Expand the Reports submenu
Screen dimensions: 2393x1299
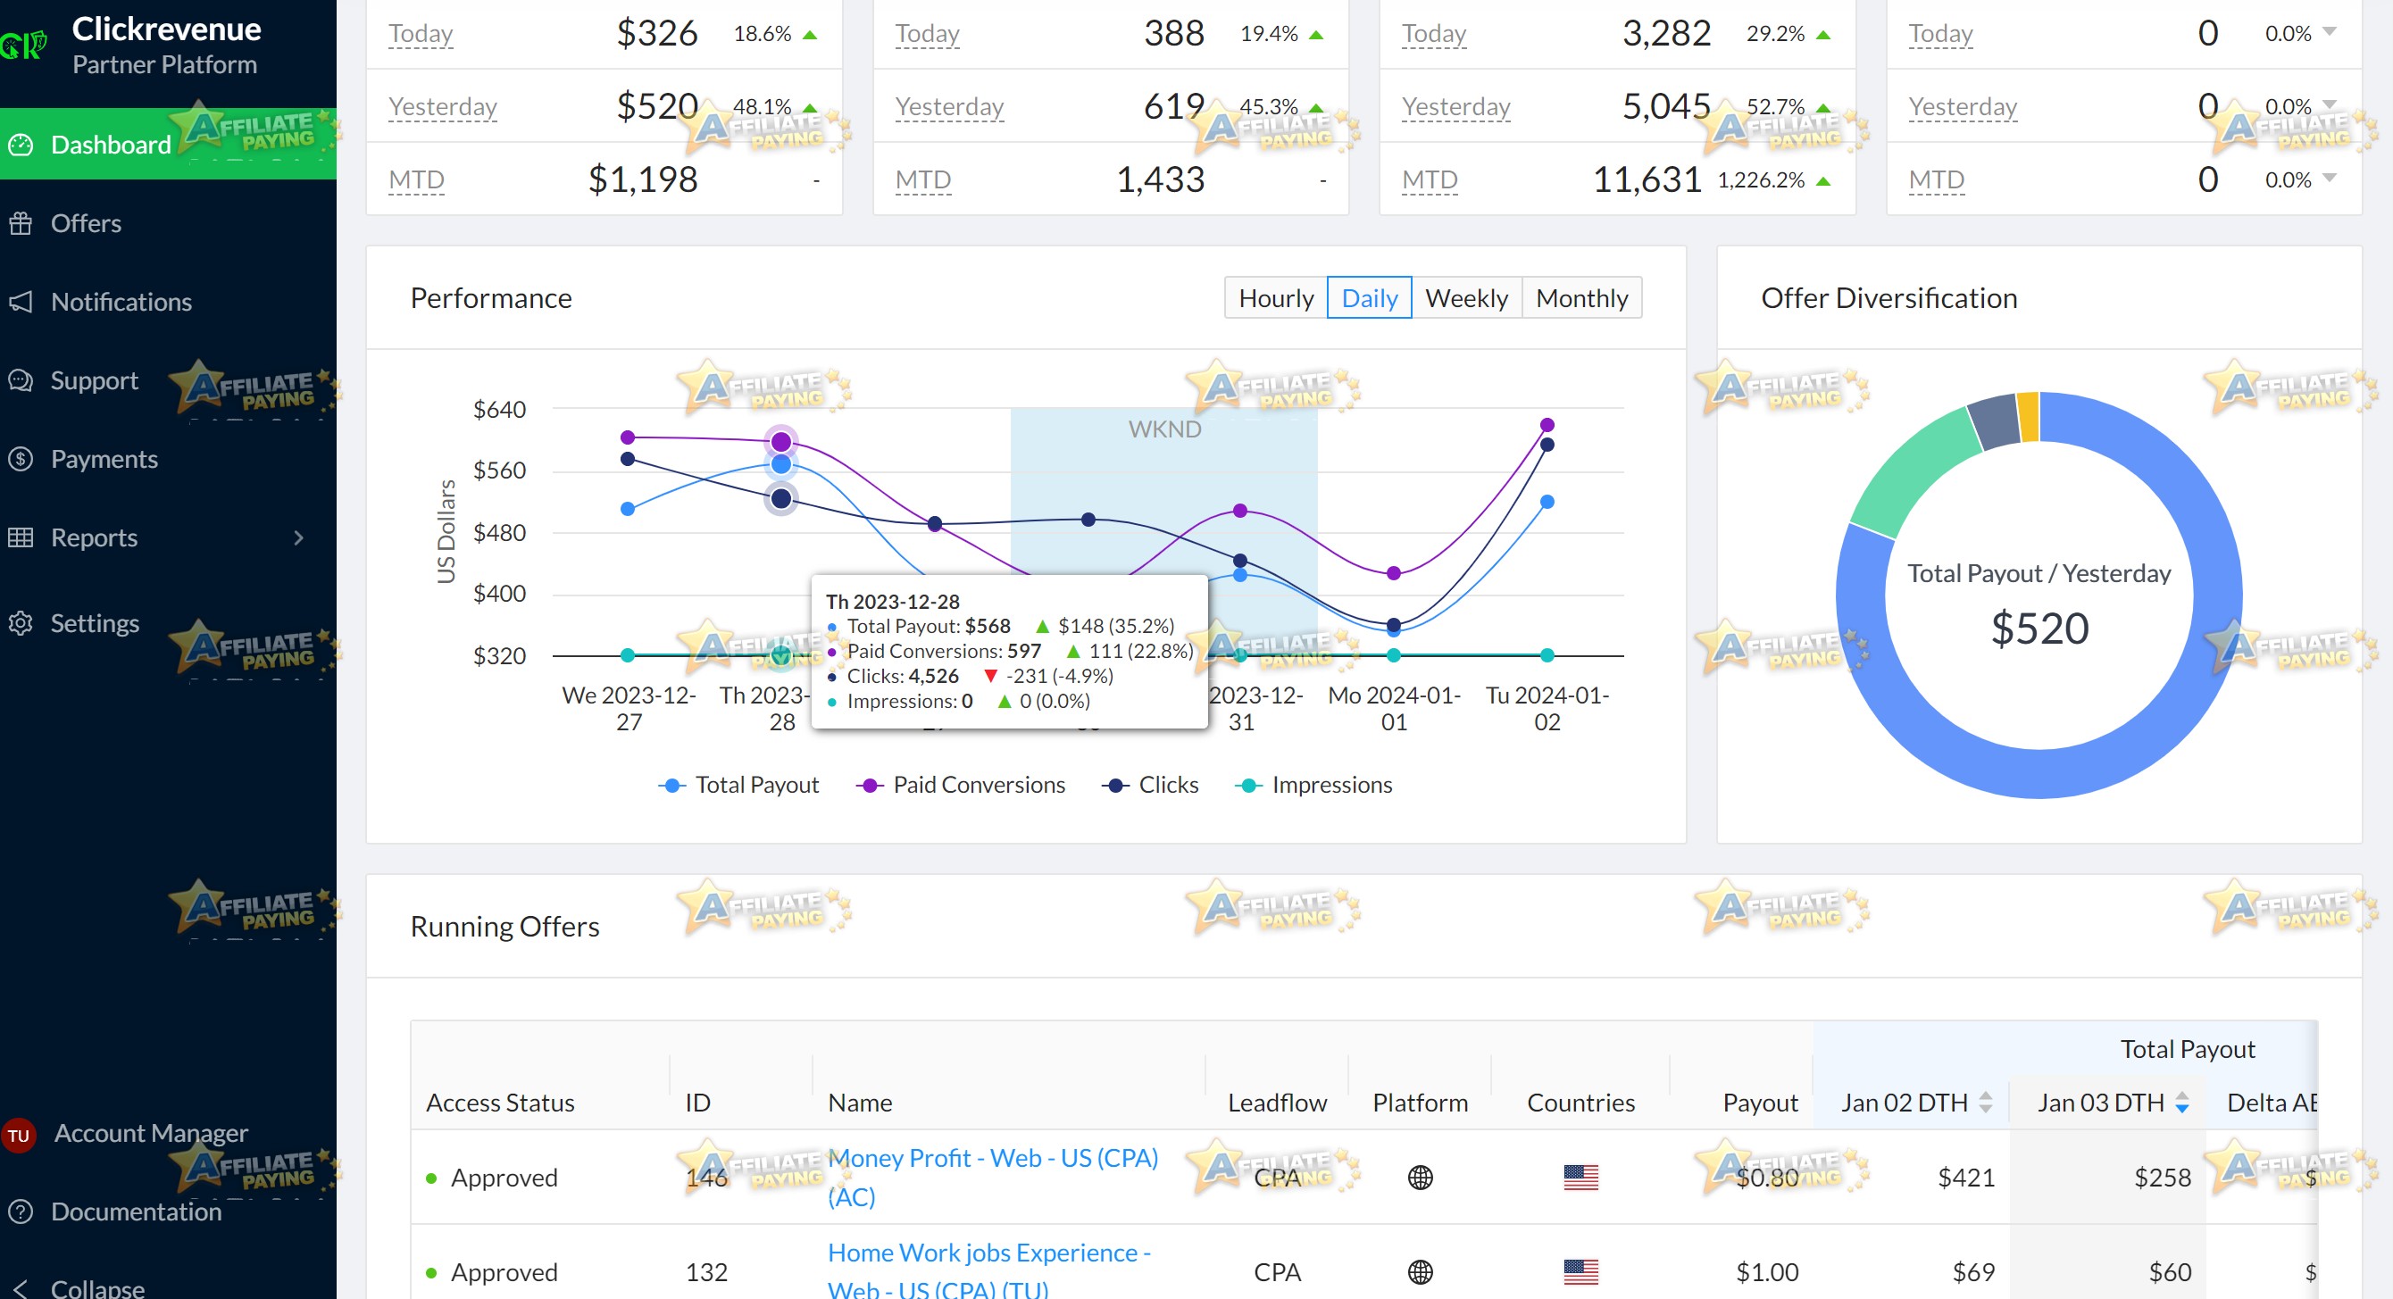298,537
